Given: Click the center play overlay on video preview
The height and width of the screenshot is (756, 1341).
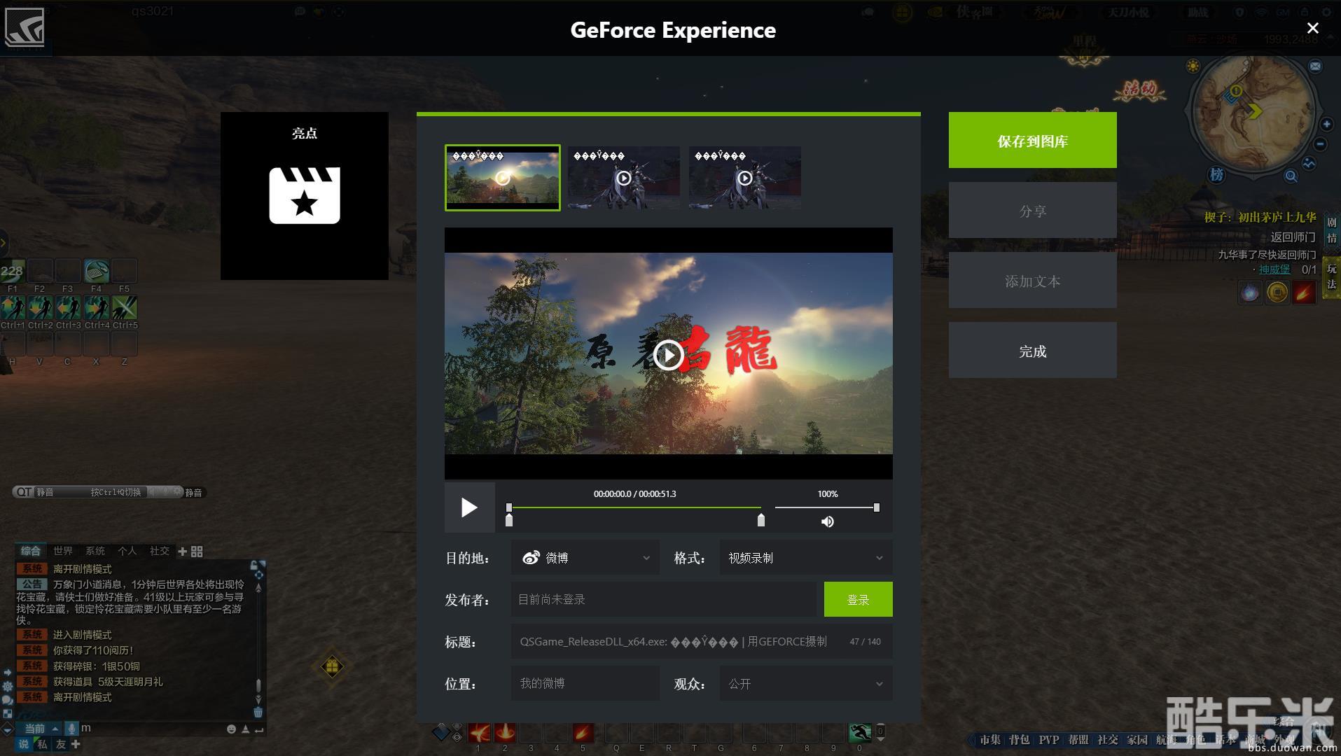Looking at the screenshot, I should pos(668,355).
